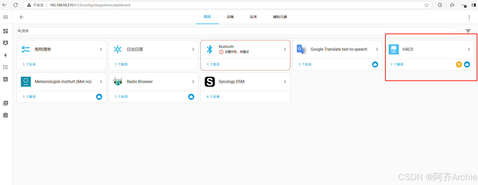478x185 pixels.
Task: Click the orange custom-integration badge on HACS
Action: (x=459, y=64)
